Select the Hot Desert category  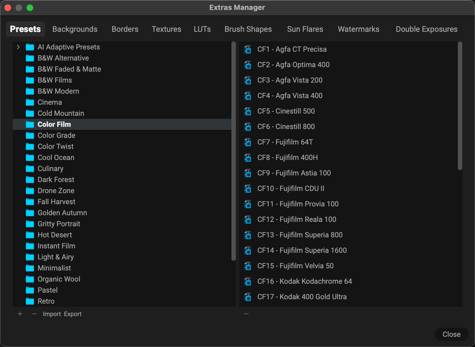pos(122,235)
